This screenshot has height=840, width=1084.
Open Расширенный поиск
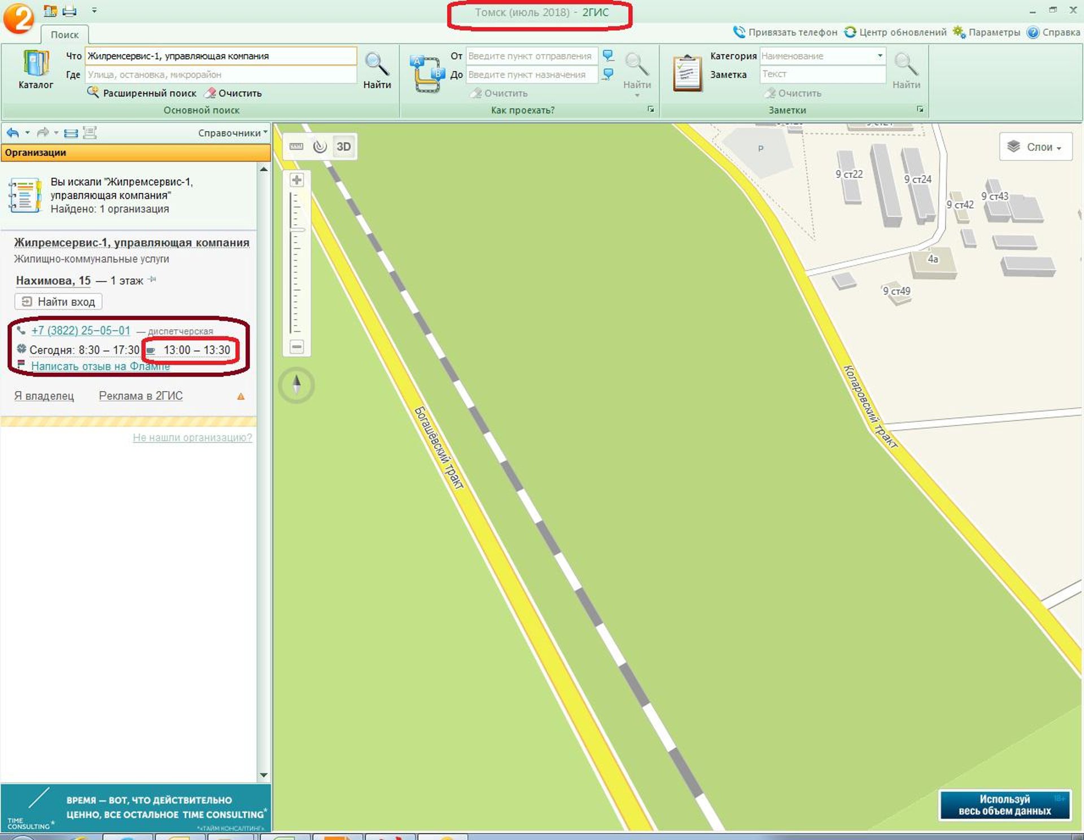pos(142,93)
